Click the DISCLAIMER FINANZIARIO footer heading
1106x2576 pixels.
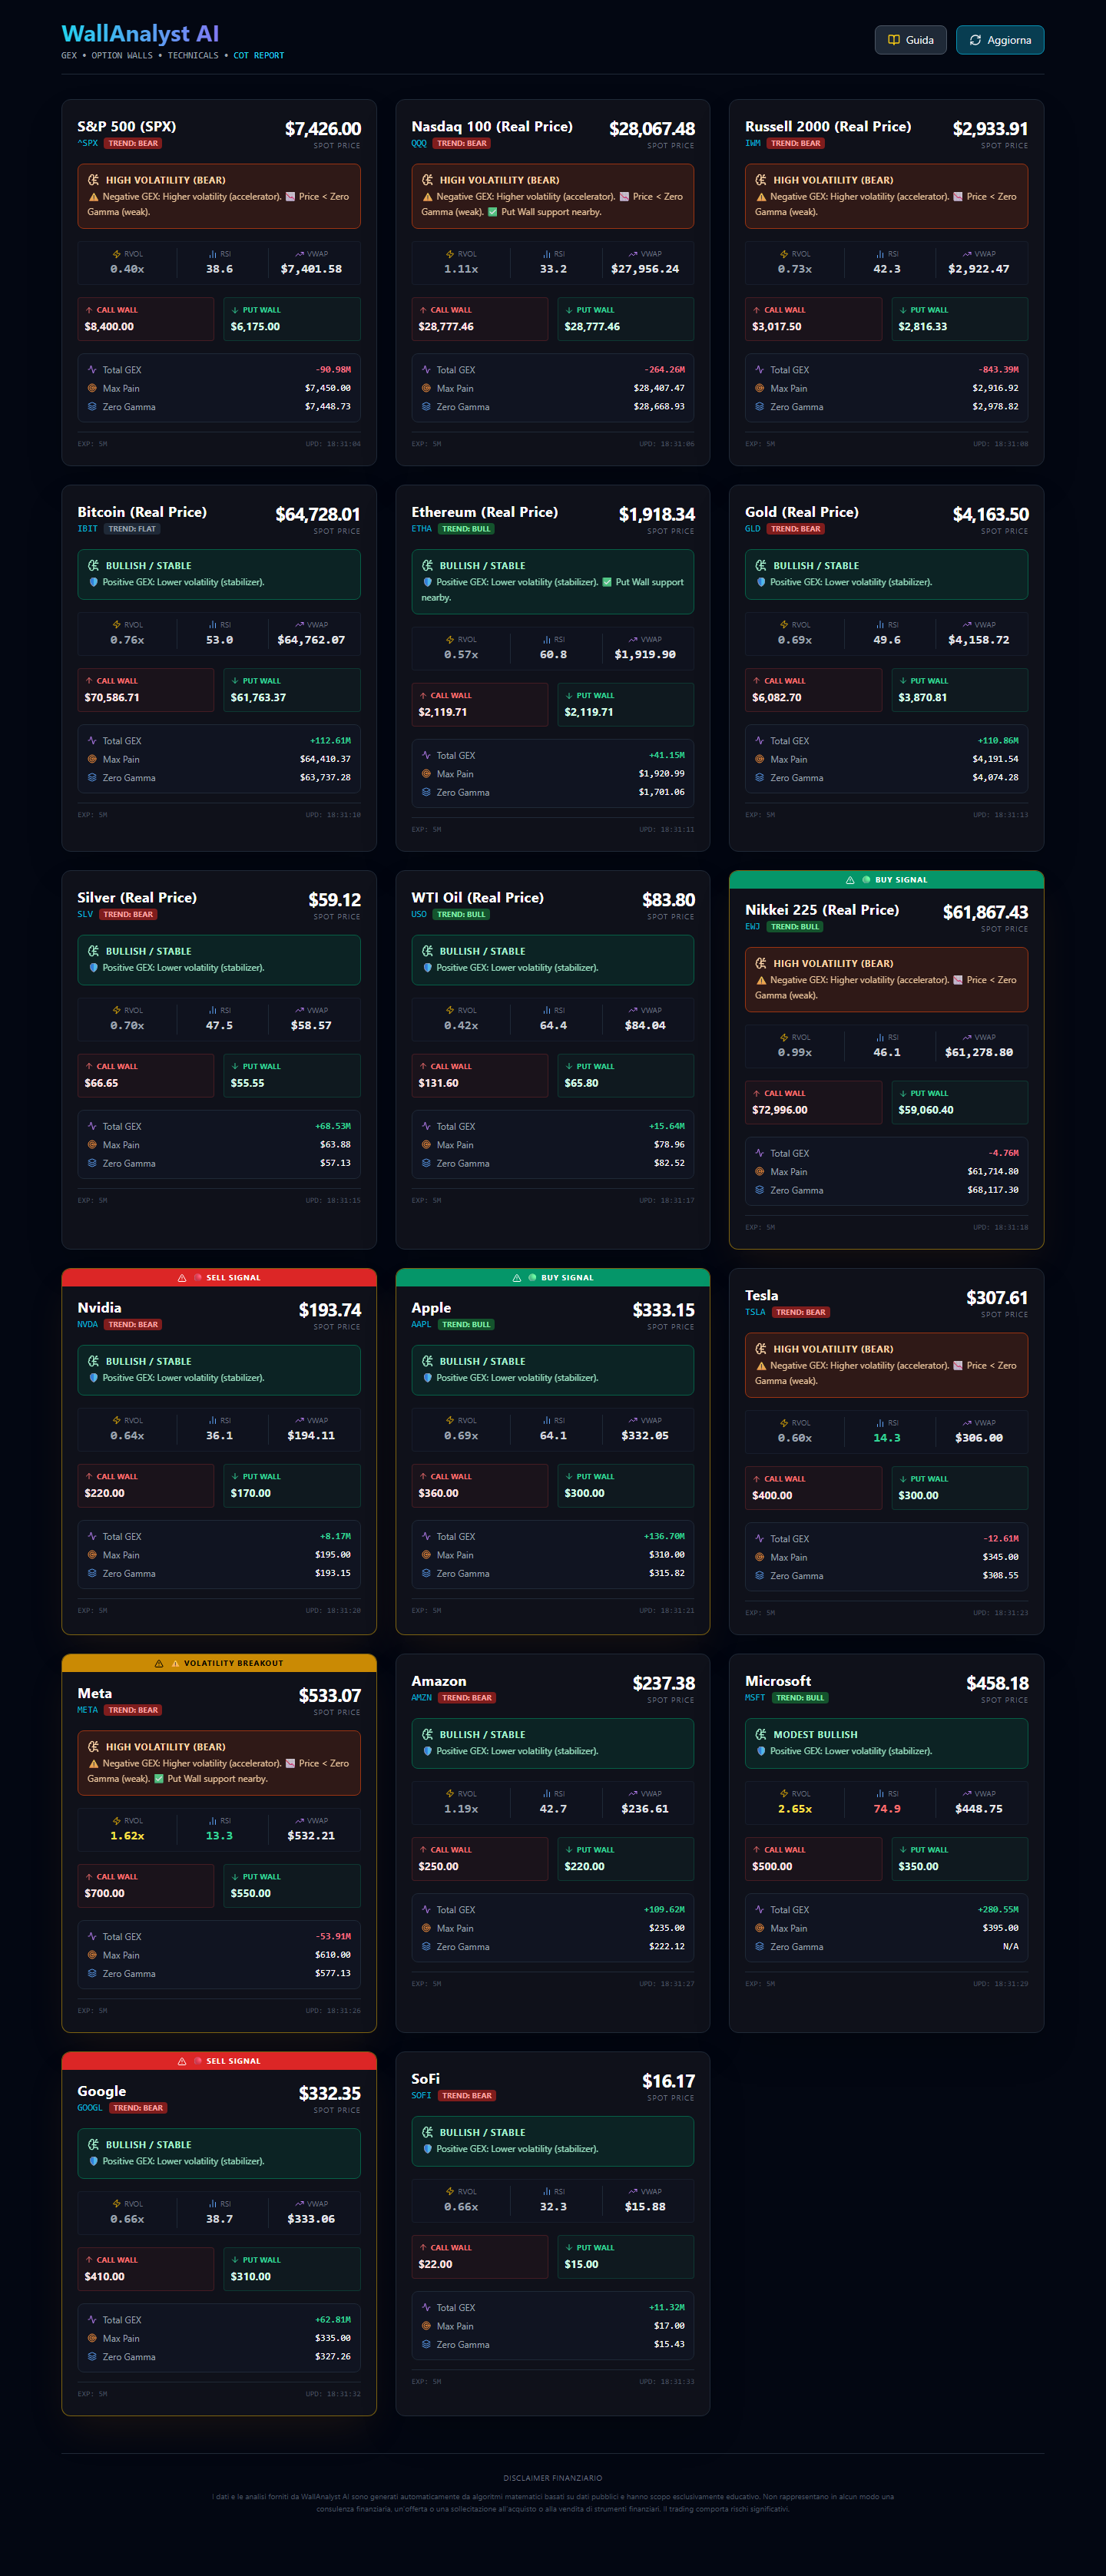point(553,2478)
